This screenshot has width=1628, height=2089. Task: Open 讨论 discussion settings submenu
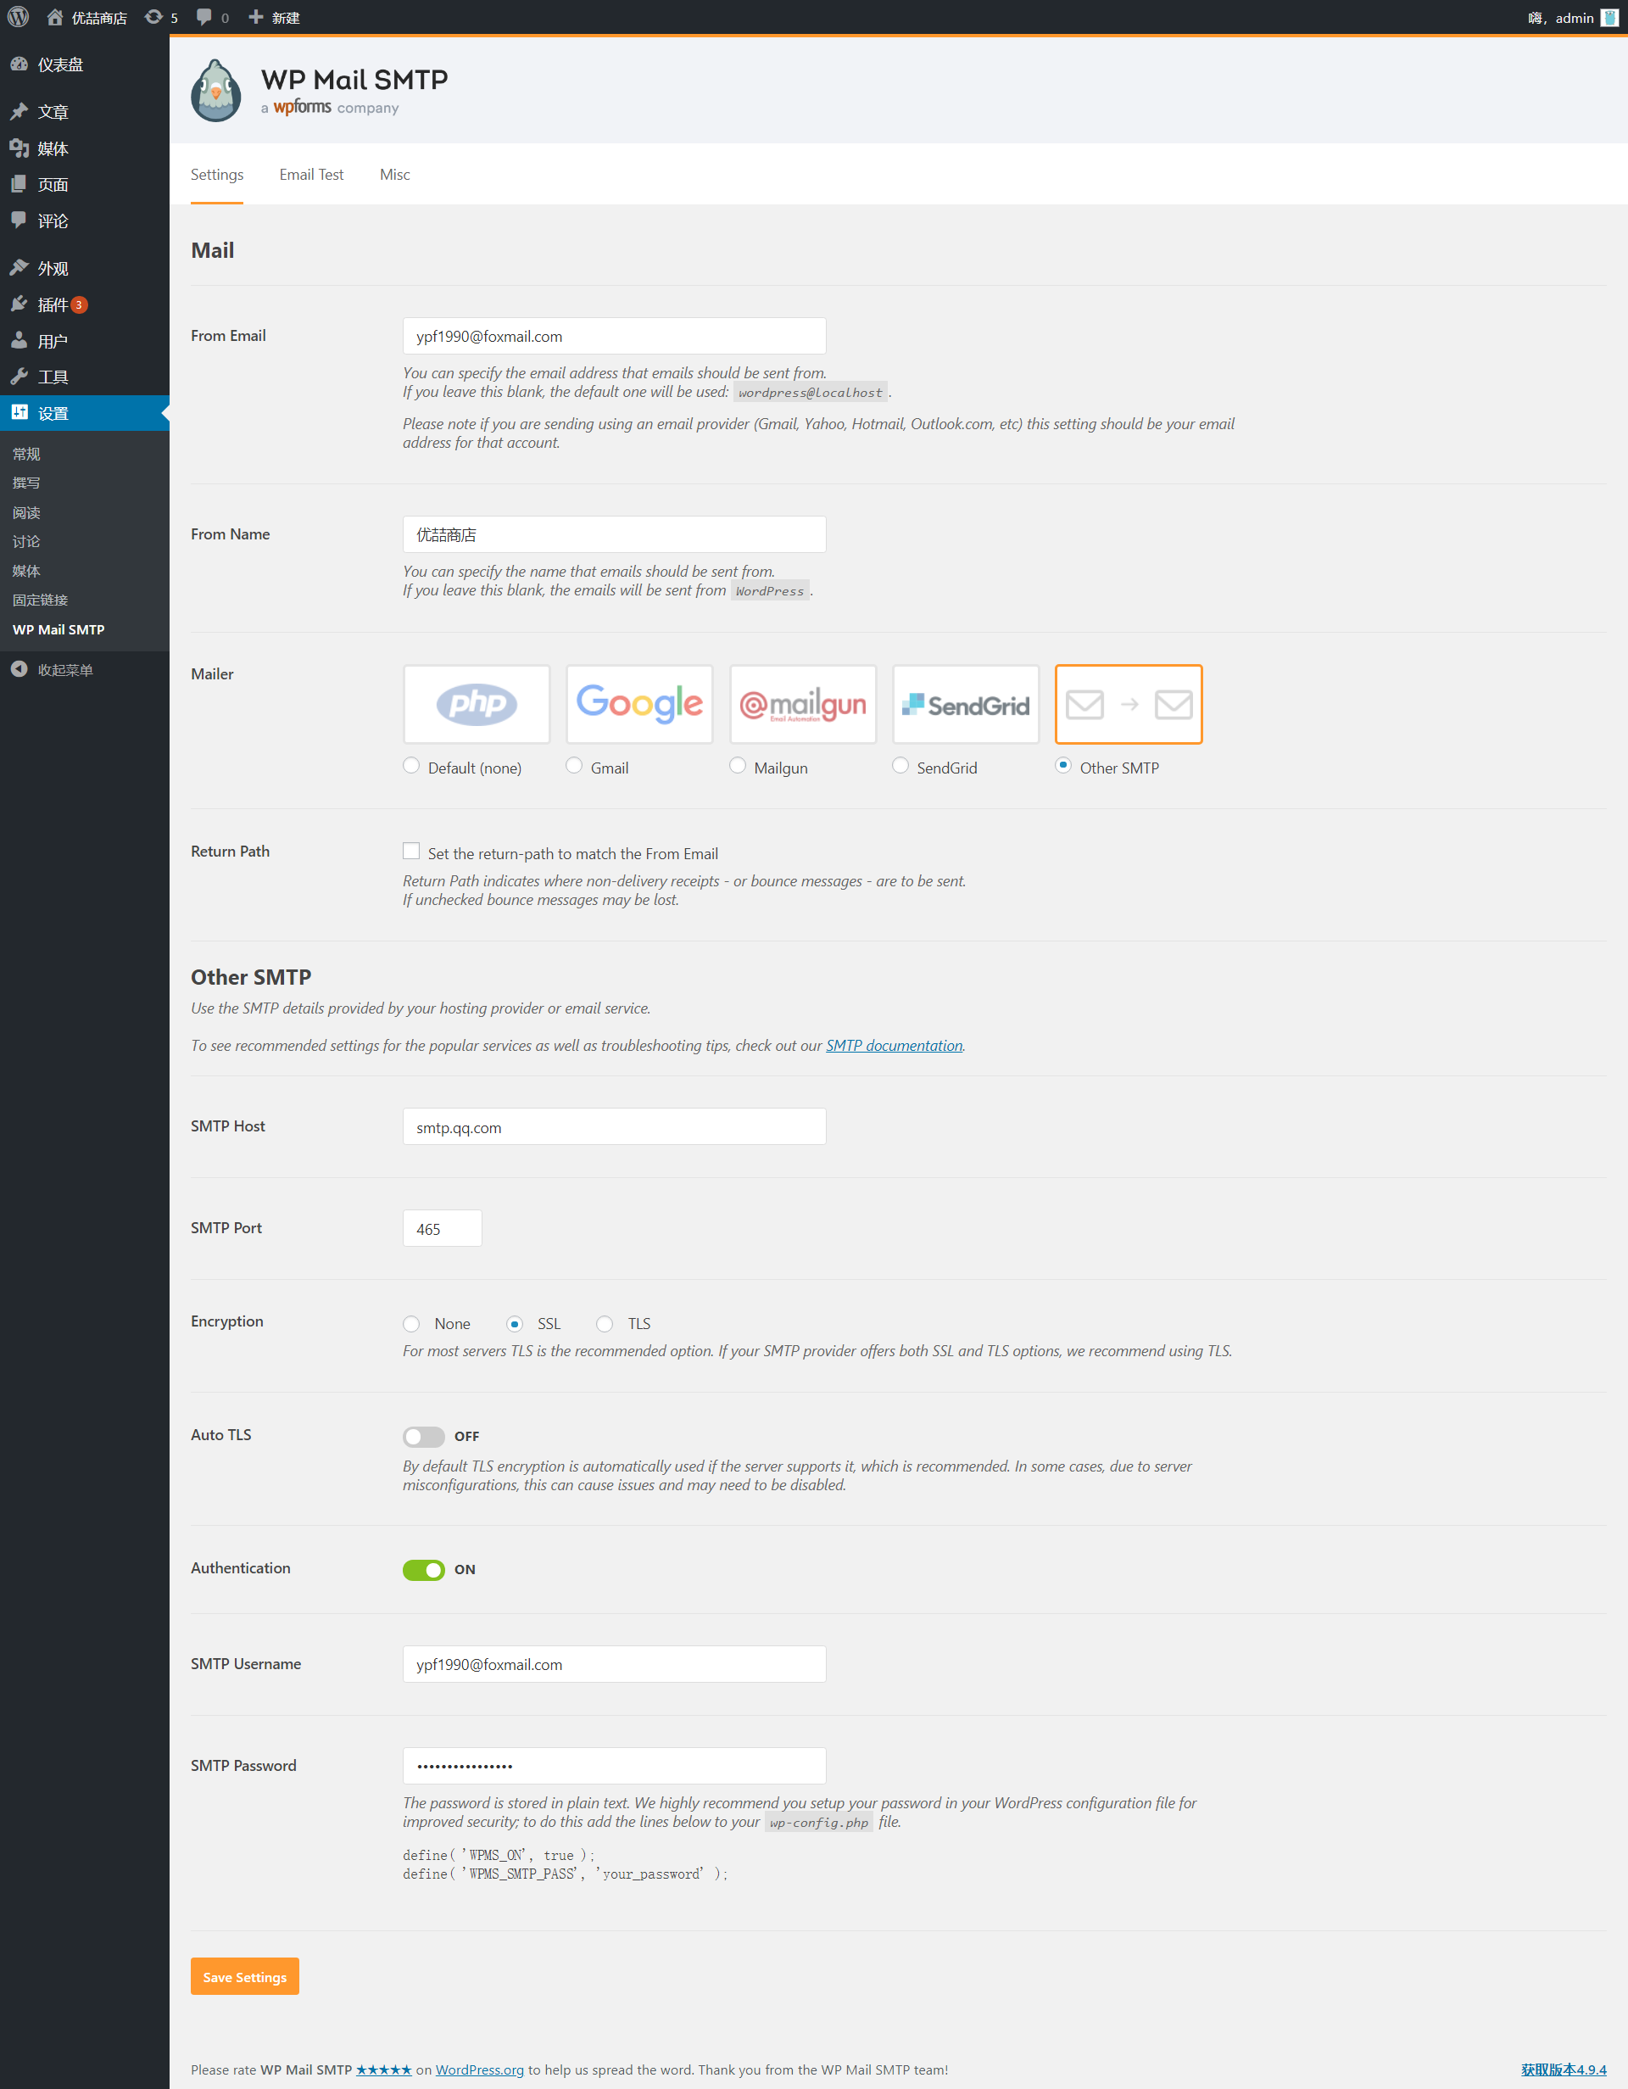click(x=27, y=541)
